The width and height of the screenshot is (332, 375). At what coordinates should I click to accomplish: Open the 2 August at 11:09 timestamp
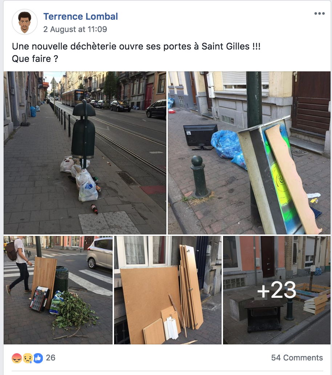click(x=75, y=29)
